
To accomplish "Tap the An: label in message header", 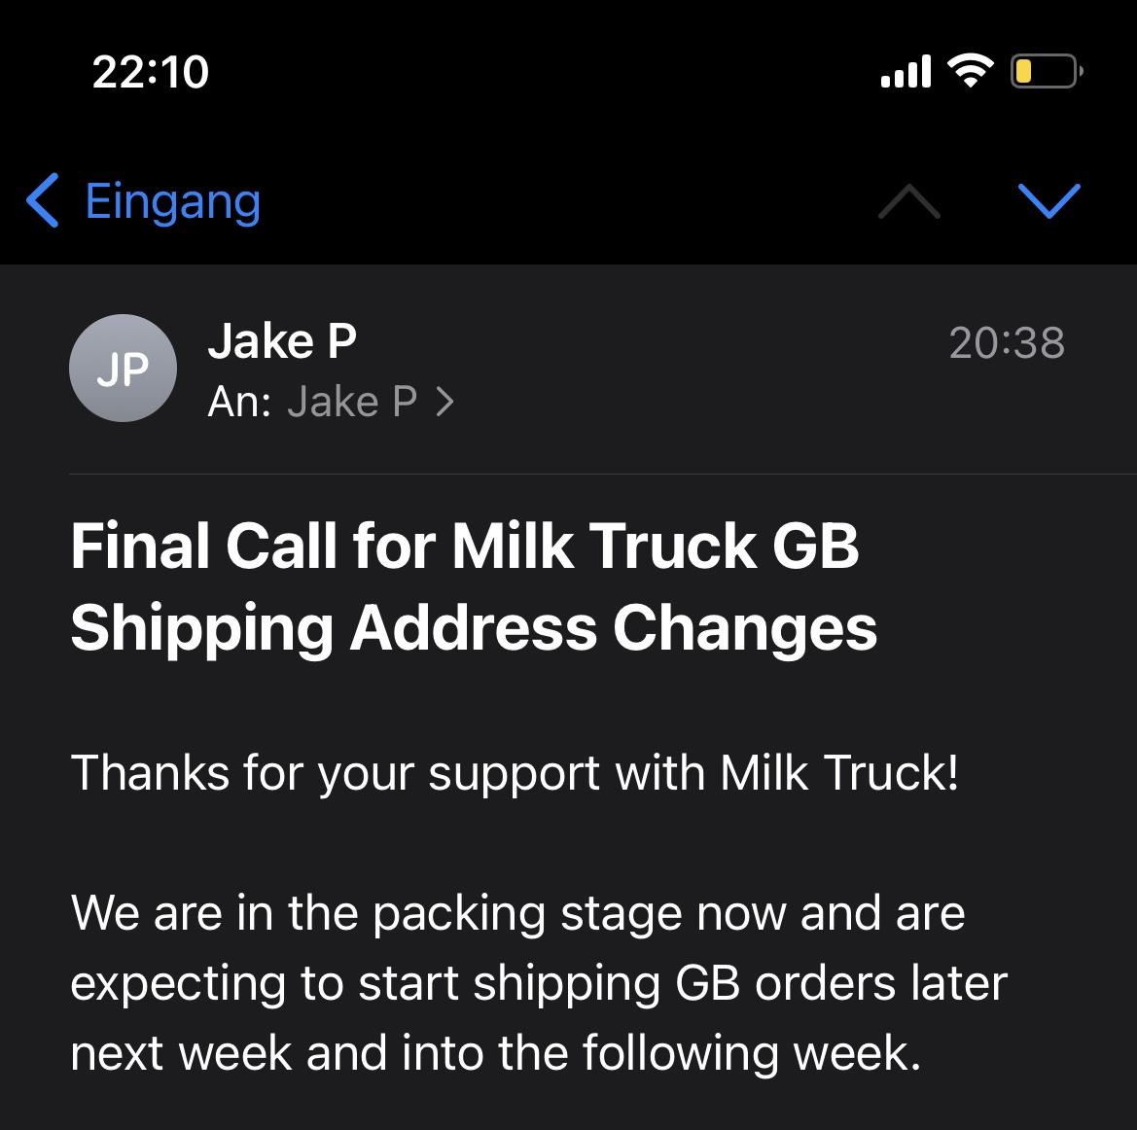I will point(239,402).
